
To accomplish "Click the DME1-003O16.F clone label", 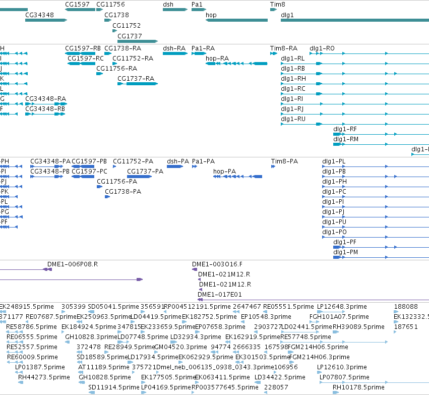I will [x=217, y=264].
